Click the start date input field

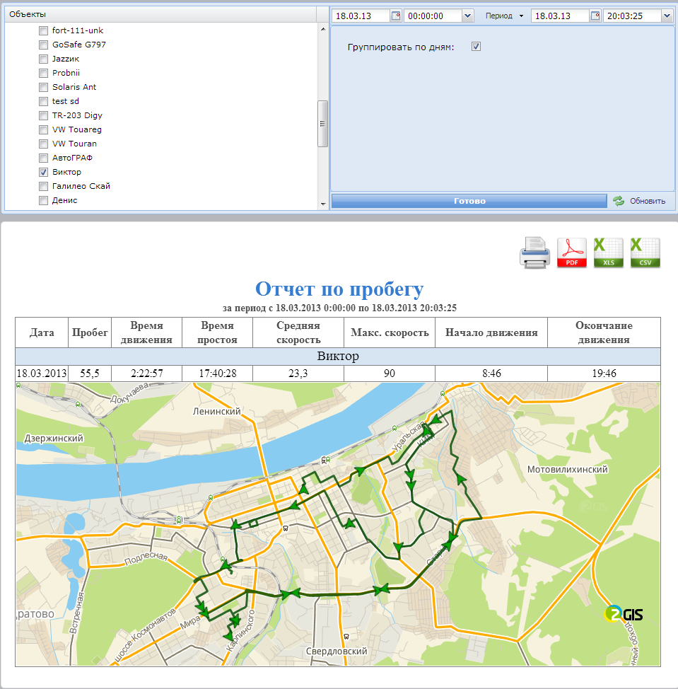[361, 16]
